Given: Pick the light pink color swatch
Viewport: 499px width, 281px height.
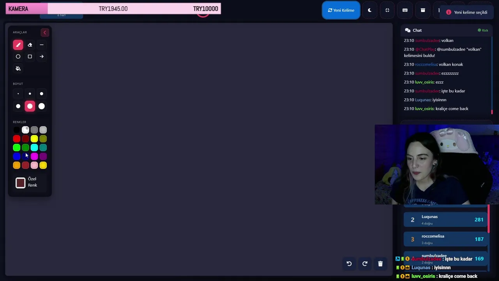Looking at the screenshot, I should 34,165.
